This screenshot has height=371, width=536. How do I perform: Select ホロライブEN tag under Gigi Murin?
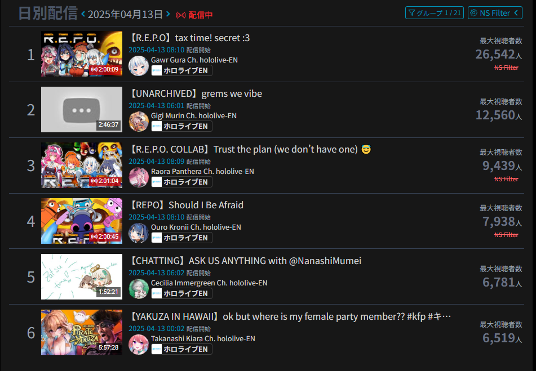(x=182, y=126)
